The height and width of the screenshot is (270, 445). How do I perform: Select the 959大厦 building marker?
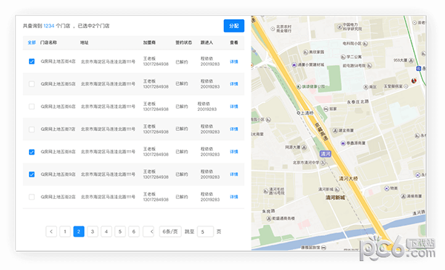411,60
